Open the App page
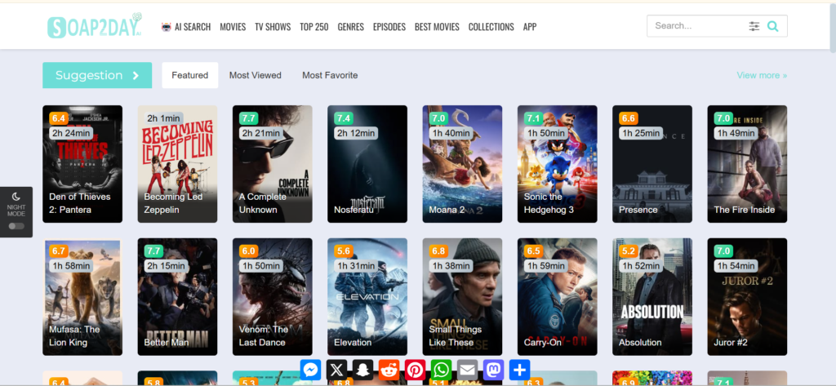The height and width of the screenshot is (386, 836). click(529, 27)
